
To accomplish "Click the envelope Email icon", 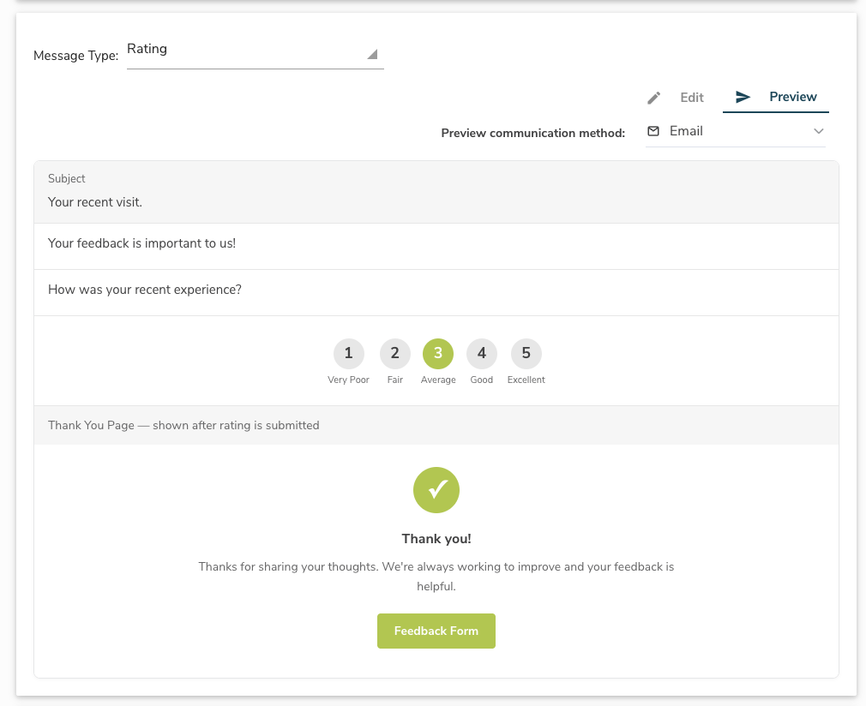I will tap(653, 131).
